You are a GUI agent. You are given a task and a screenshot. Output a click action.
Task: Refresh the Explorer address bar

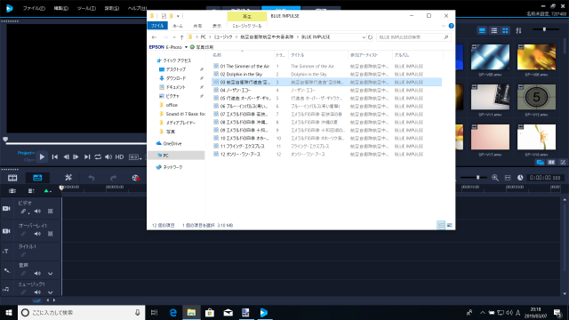[x=370, y=37]
